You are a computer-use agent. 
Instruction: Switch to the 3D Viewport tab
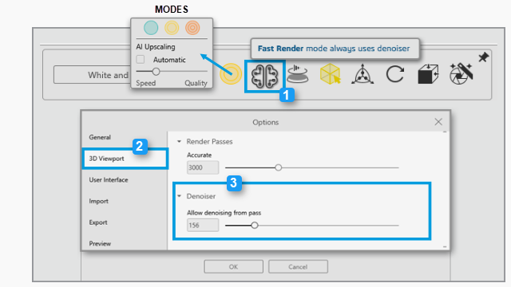click(125, 159)
